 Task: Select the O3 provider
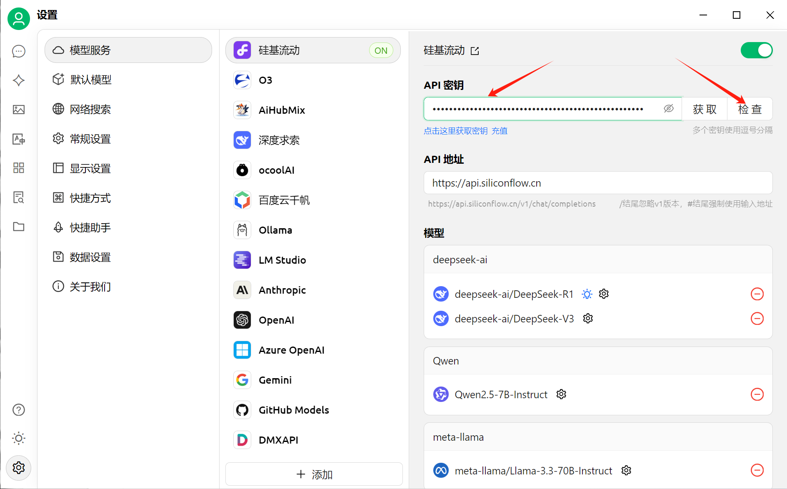[313, 80]
